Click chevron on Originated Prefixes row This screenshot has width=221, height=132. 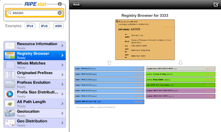pos(63,75)
